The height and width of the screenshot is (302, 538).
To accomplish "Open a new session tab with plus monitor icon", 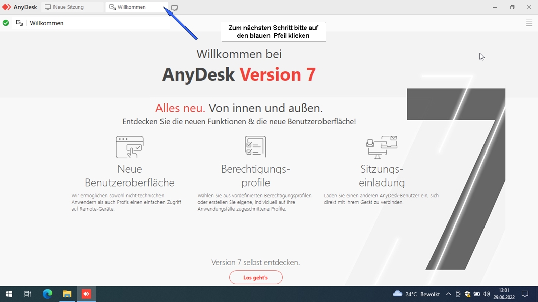I will click(174, 8).
